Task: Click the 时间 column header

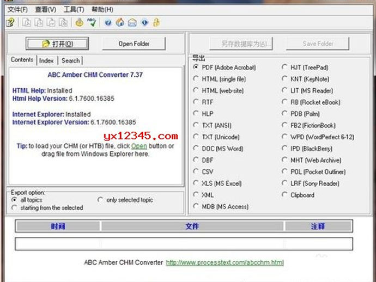Action: [x=58, y=226]
